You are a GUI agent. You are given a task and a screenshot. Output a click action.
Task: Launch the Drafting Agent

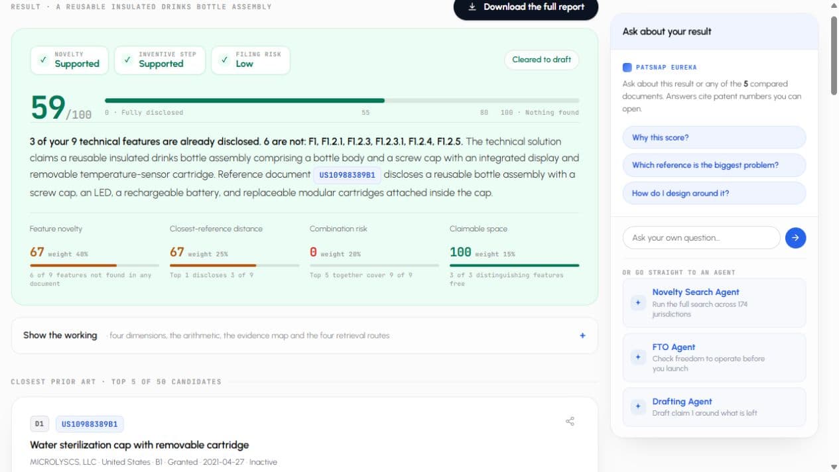click(x=714, y=407)
